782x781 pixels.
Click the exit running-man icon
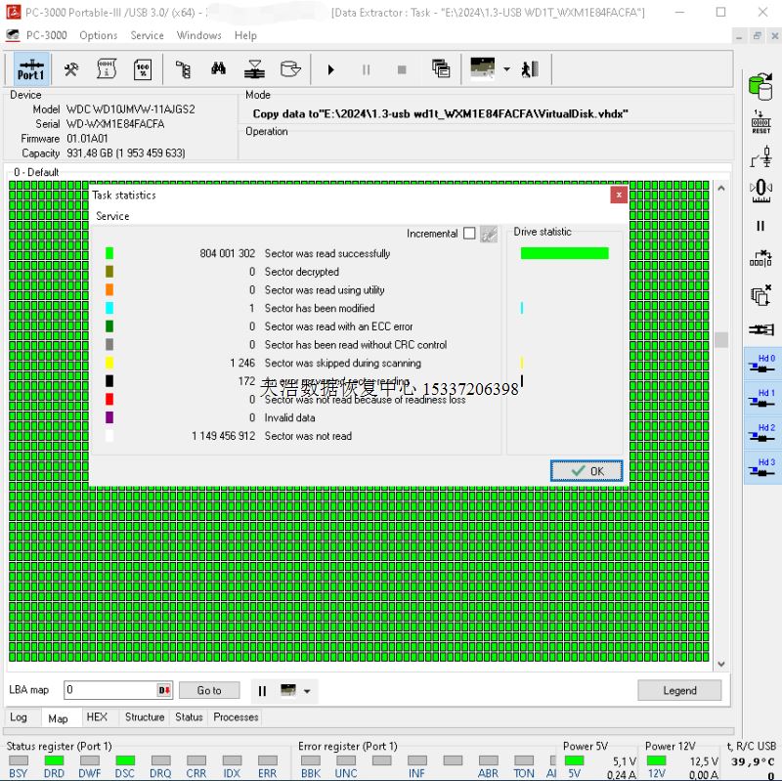coord(531,69)
